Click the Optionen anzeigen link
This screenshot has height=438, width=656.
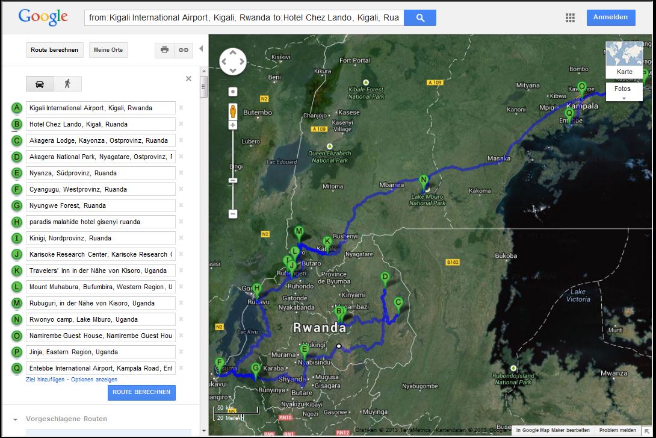(94, 380)
